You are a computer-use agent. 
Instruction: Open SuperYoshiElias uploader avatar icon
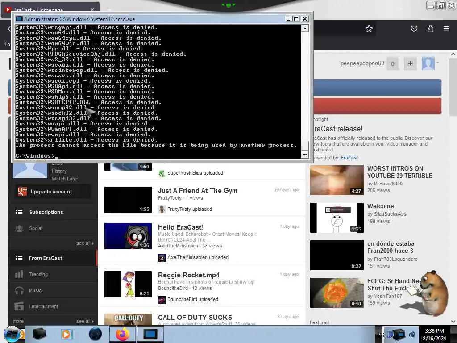point(162,173)
